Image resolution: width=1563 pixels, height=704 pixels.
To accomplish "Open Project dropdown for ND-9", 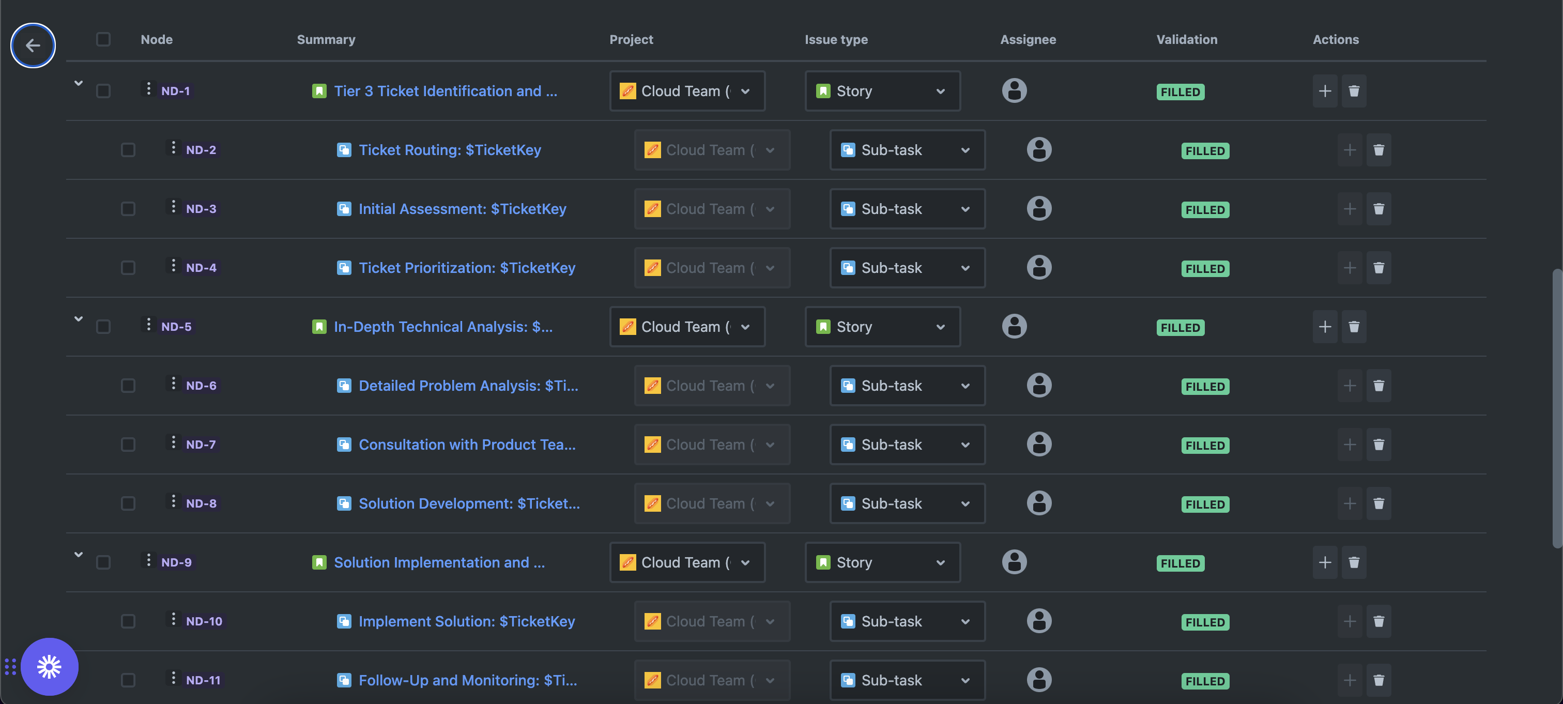I will coord(686,562).
